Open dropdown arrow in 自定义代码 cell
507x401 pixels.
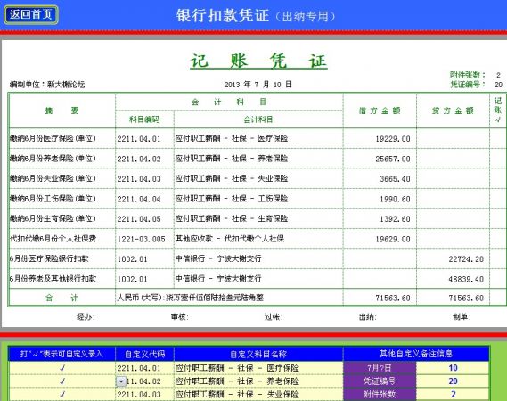pos(121,381)
